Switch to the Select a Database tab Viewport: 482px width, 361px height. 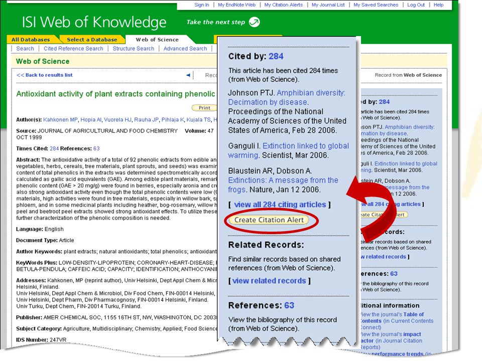tap(92, 40)
